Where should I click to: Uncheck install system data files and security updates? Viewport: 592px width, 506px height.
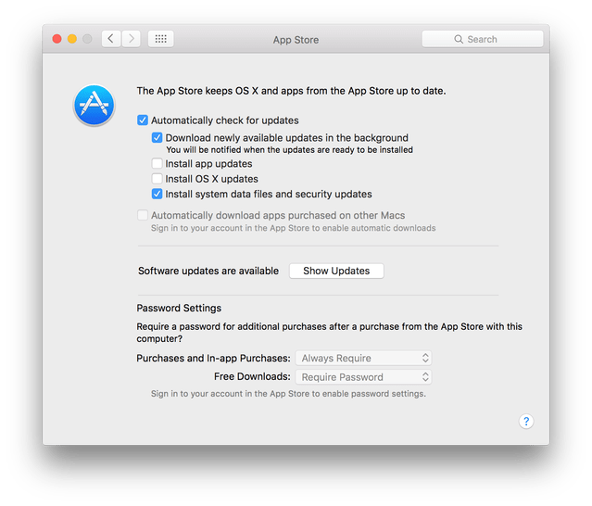pyautogui.click(x=157, y=195)
